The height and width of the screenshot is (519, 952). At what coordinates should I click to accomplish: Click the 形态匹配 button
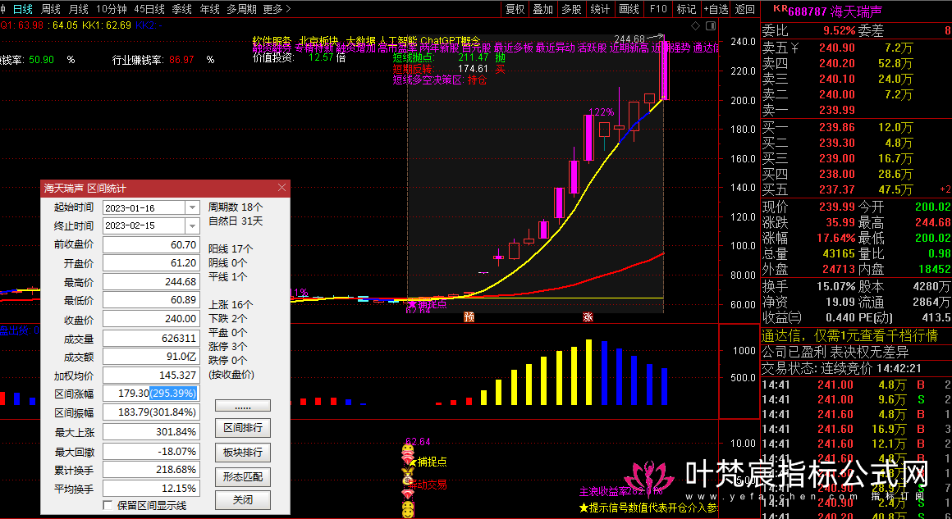[x=243, y=476]
